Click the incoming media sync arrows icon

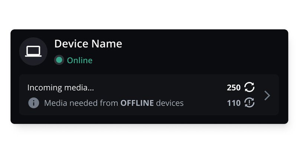coord(249,87)
